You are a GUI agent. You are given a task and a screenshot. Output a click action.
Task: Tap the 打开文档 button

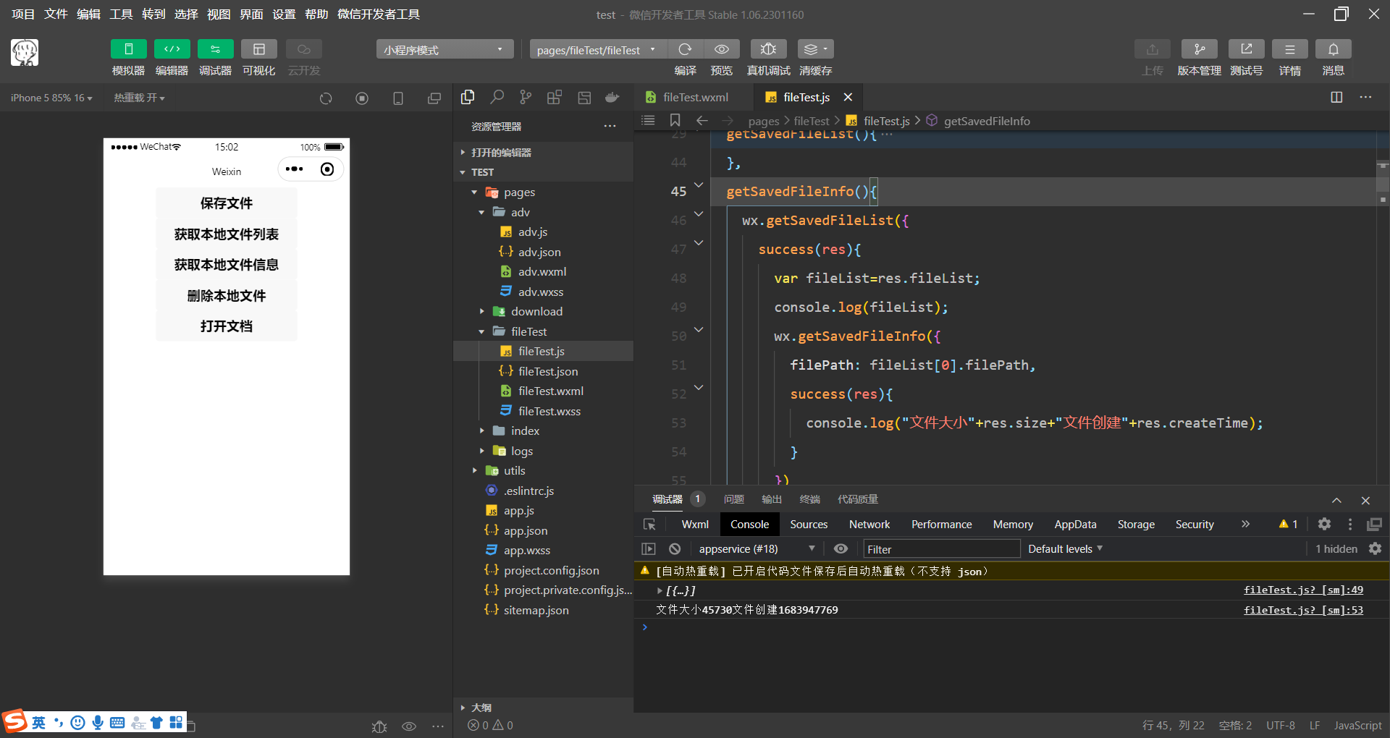[227, 326]
